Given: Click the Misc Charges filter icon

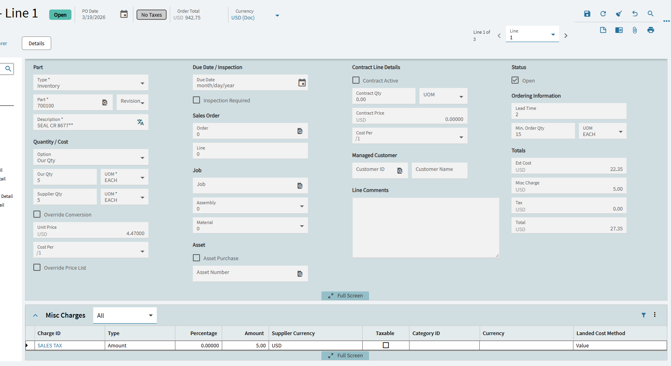Looking at the screenshot, I should pos(644,315).
